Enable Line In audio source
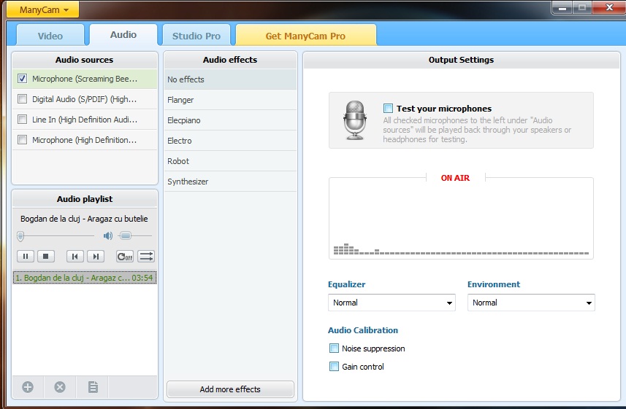 (23, 119)
